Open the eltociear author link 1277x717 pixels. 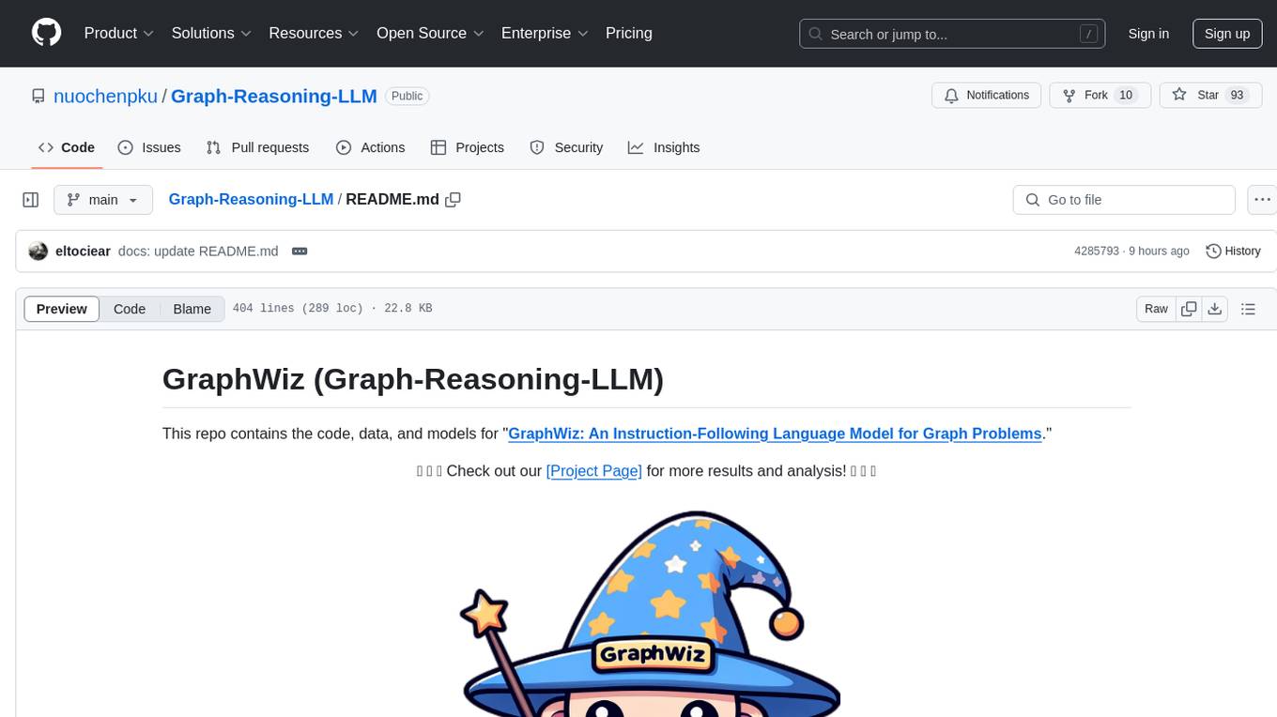(83, 252)
